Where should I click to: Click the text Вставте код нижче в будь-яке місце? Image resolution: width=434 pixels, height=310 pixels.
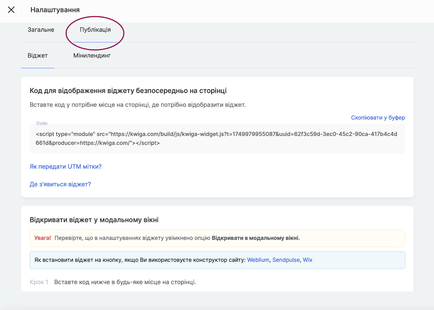[125, 282]
